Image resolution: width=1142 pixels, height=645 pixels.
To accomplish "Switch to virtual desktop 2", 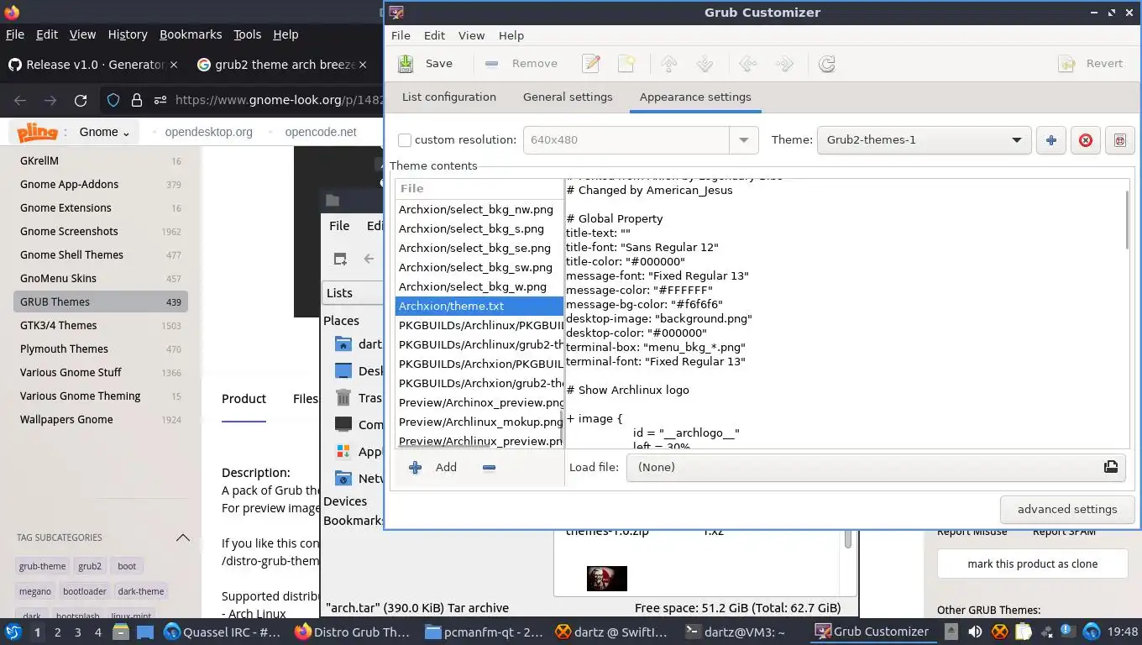I will [58, 632].
